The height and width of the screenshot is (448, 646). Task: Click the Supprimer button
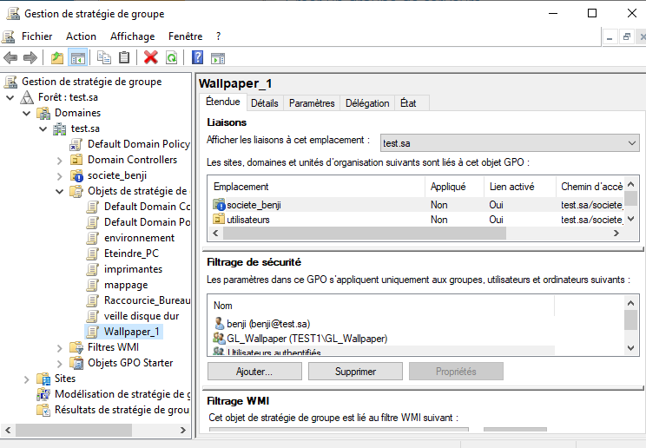coord(355,372)
